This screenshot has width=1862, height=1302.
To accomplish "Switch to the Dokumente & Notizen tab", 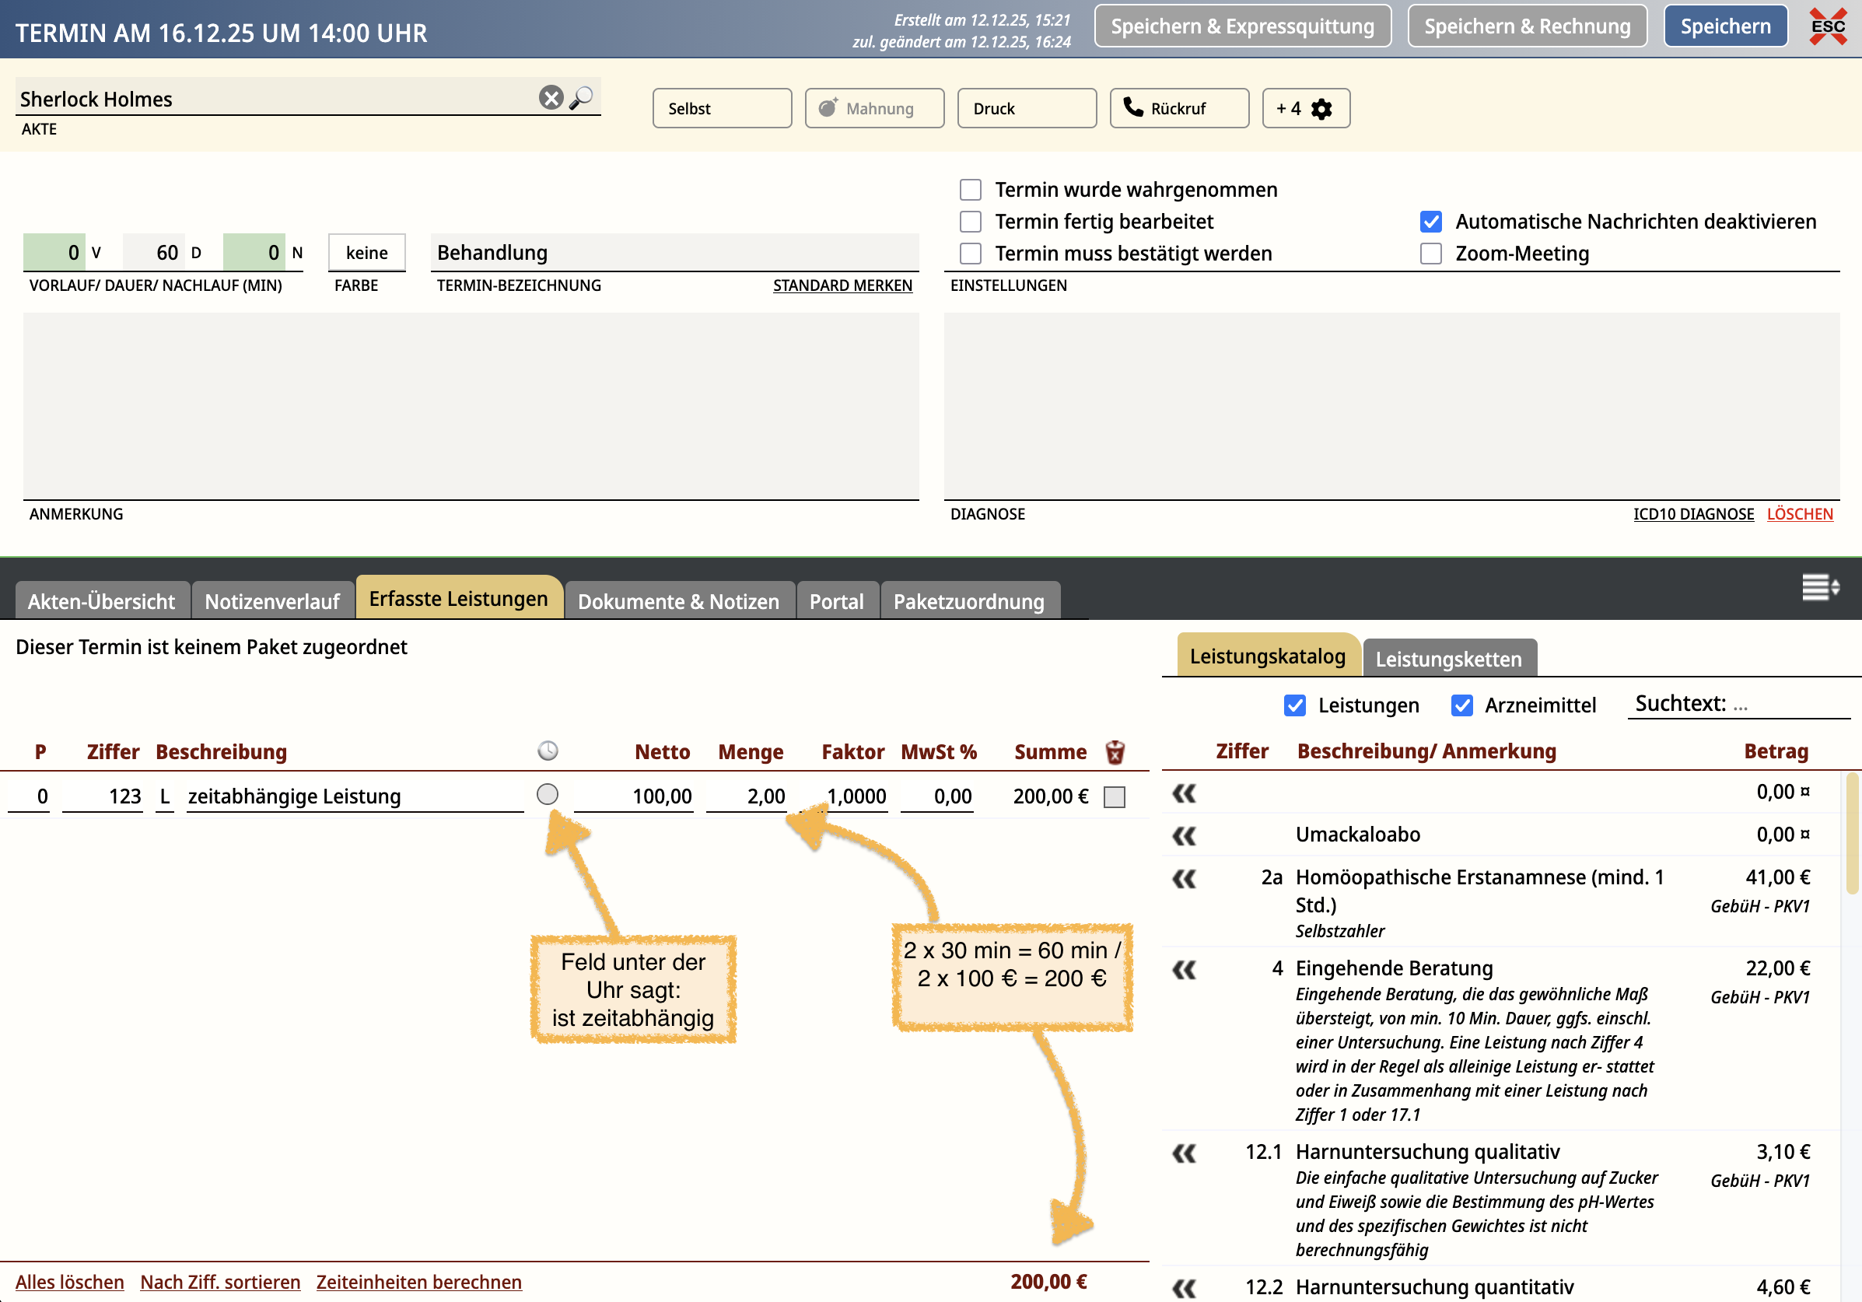I will pos(678,601).
